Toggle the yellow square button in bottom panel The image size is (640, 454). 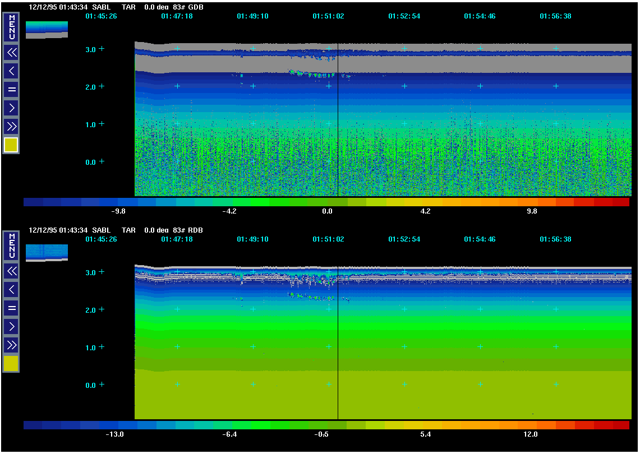11,364
